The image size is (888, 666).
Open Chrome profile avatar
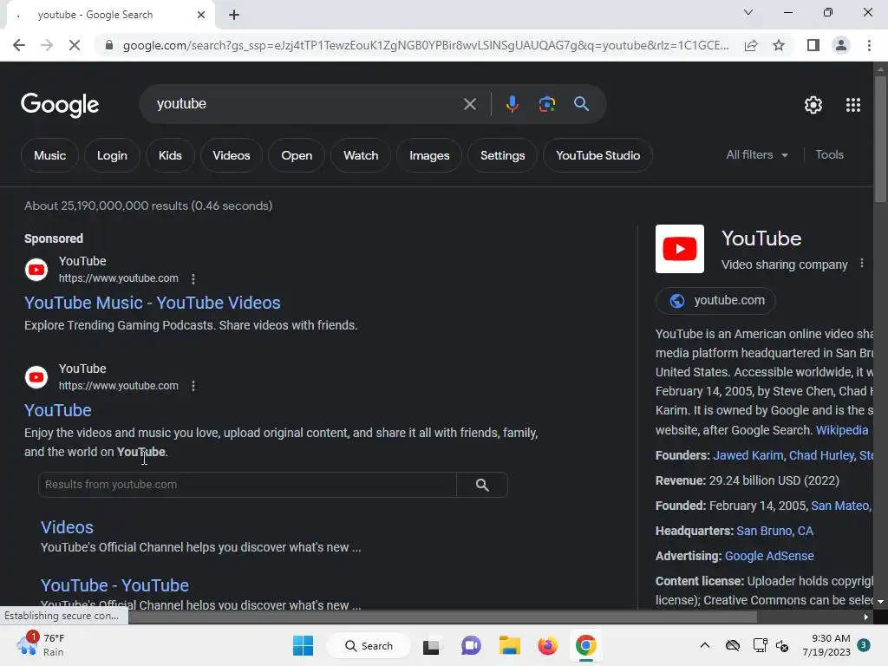pyautogui.click(x=841, y=45)
